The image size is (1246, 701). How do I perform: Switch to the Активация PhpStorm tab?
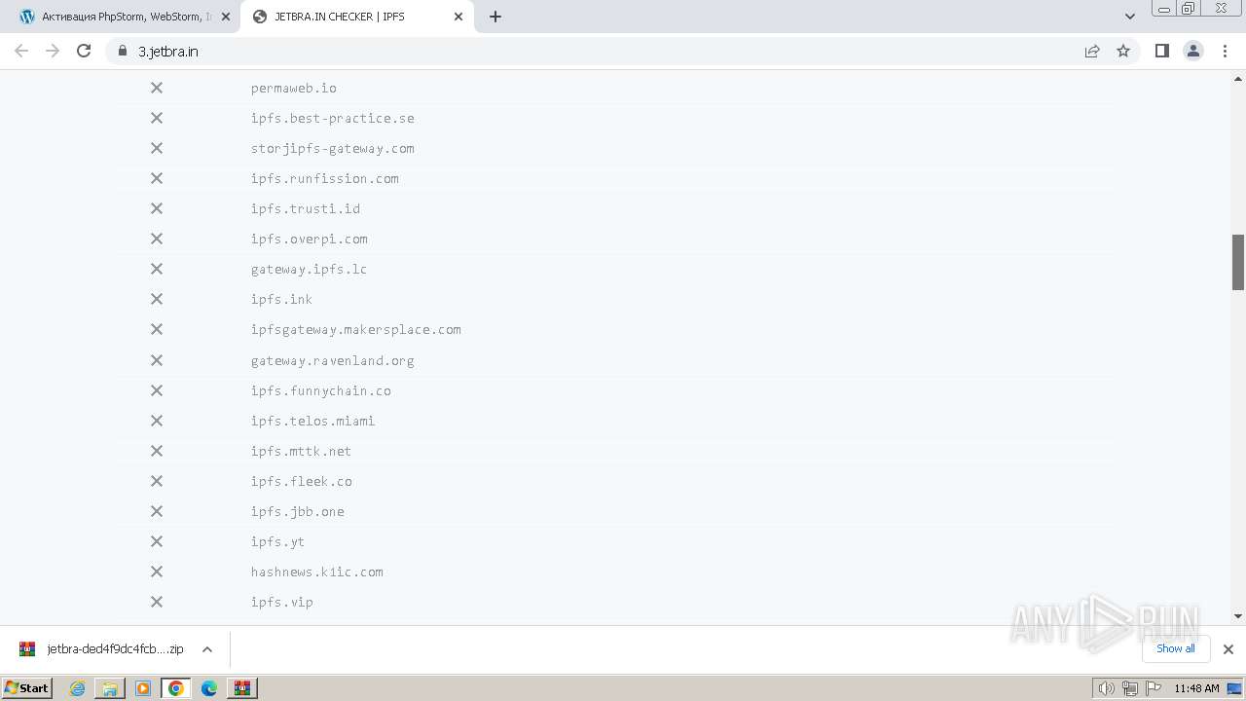pyautogui.click(x=126, y=17)
